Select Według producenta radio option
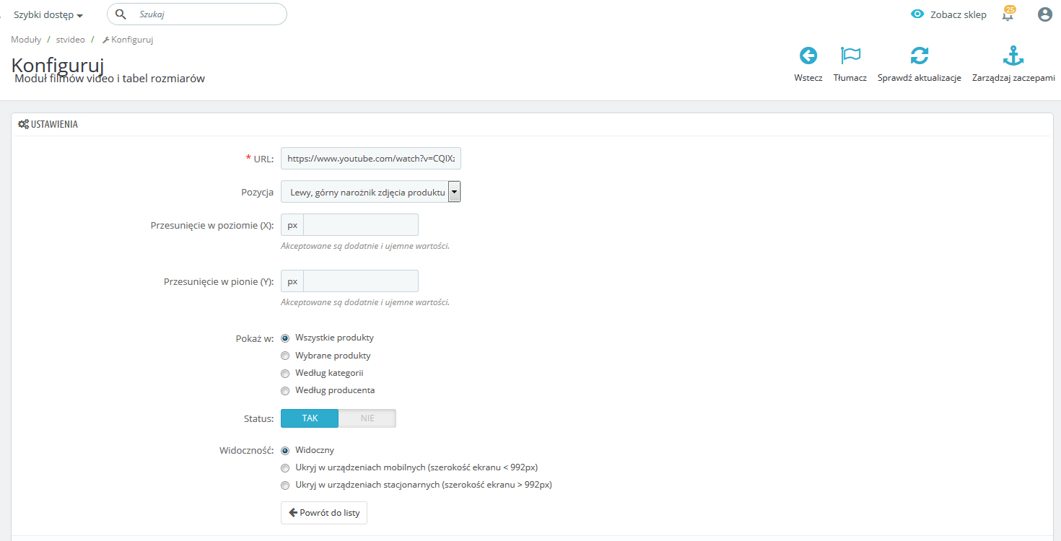Screen dimensions: 1061x541 point(285,391)
